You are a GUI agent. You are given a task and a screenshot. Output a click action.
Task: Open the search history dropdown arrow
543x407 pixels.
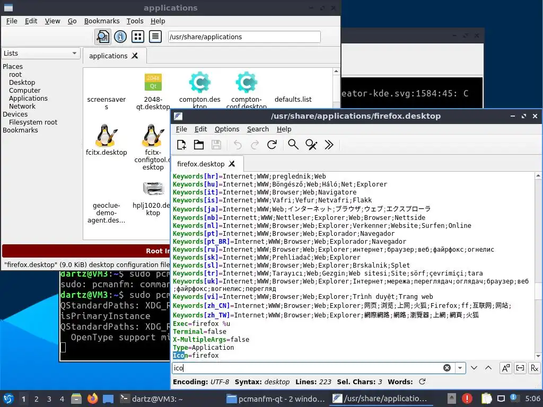point(460,368)
